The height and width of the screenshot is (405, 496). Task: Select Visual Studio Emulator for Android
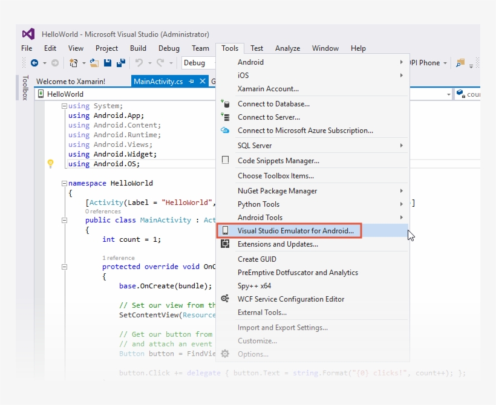(x=296, y=230)
